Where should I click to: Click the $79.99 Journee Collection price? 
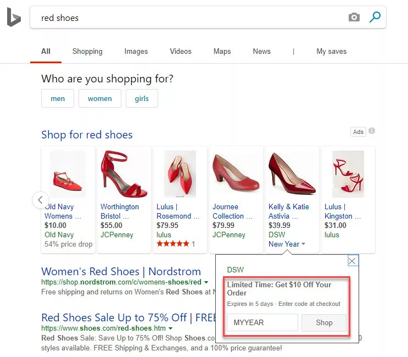[223, 225]
